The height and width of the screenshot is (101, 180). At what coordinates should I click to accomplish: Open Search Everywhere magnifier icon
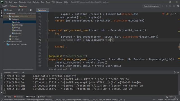pyautogui.click(x=178, y=6)
